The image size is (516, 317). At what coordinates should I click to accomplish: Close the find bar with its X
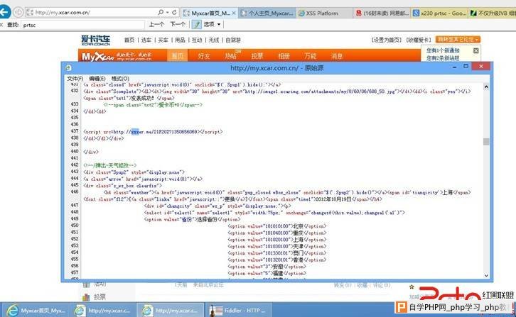(x=1, y=25)
